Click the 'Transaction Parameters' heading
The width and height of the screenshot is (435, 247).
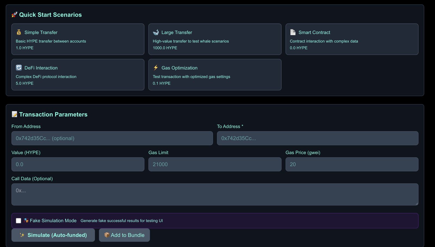coord(53,114)
